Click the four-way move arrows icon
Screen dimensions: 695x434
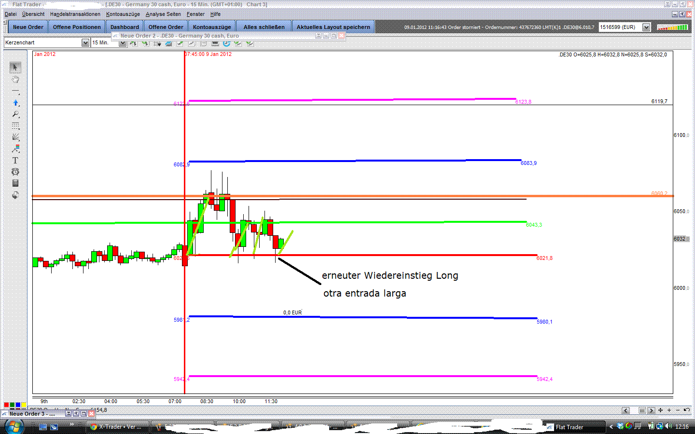(x=660, y=410)
